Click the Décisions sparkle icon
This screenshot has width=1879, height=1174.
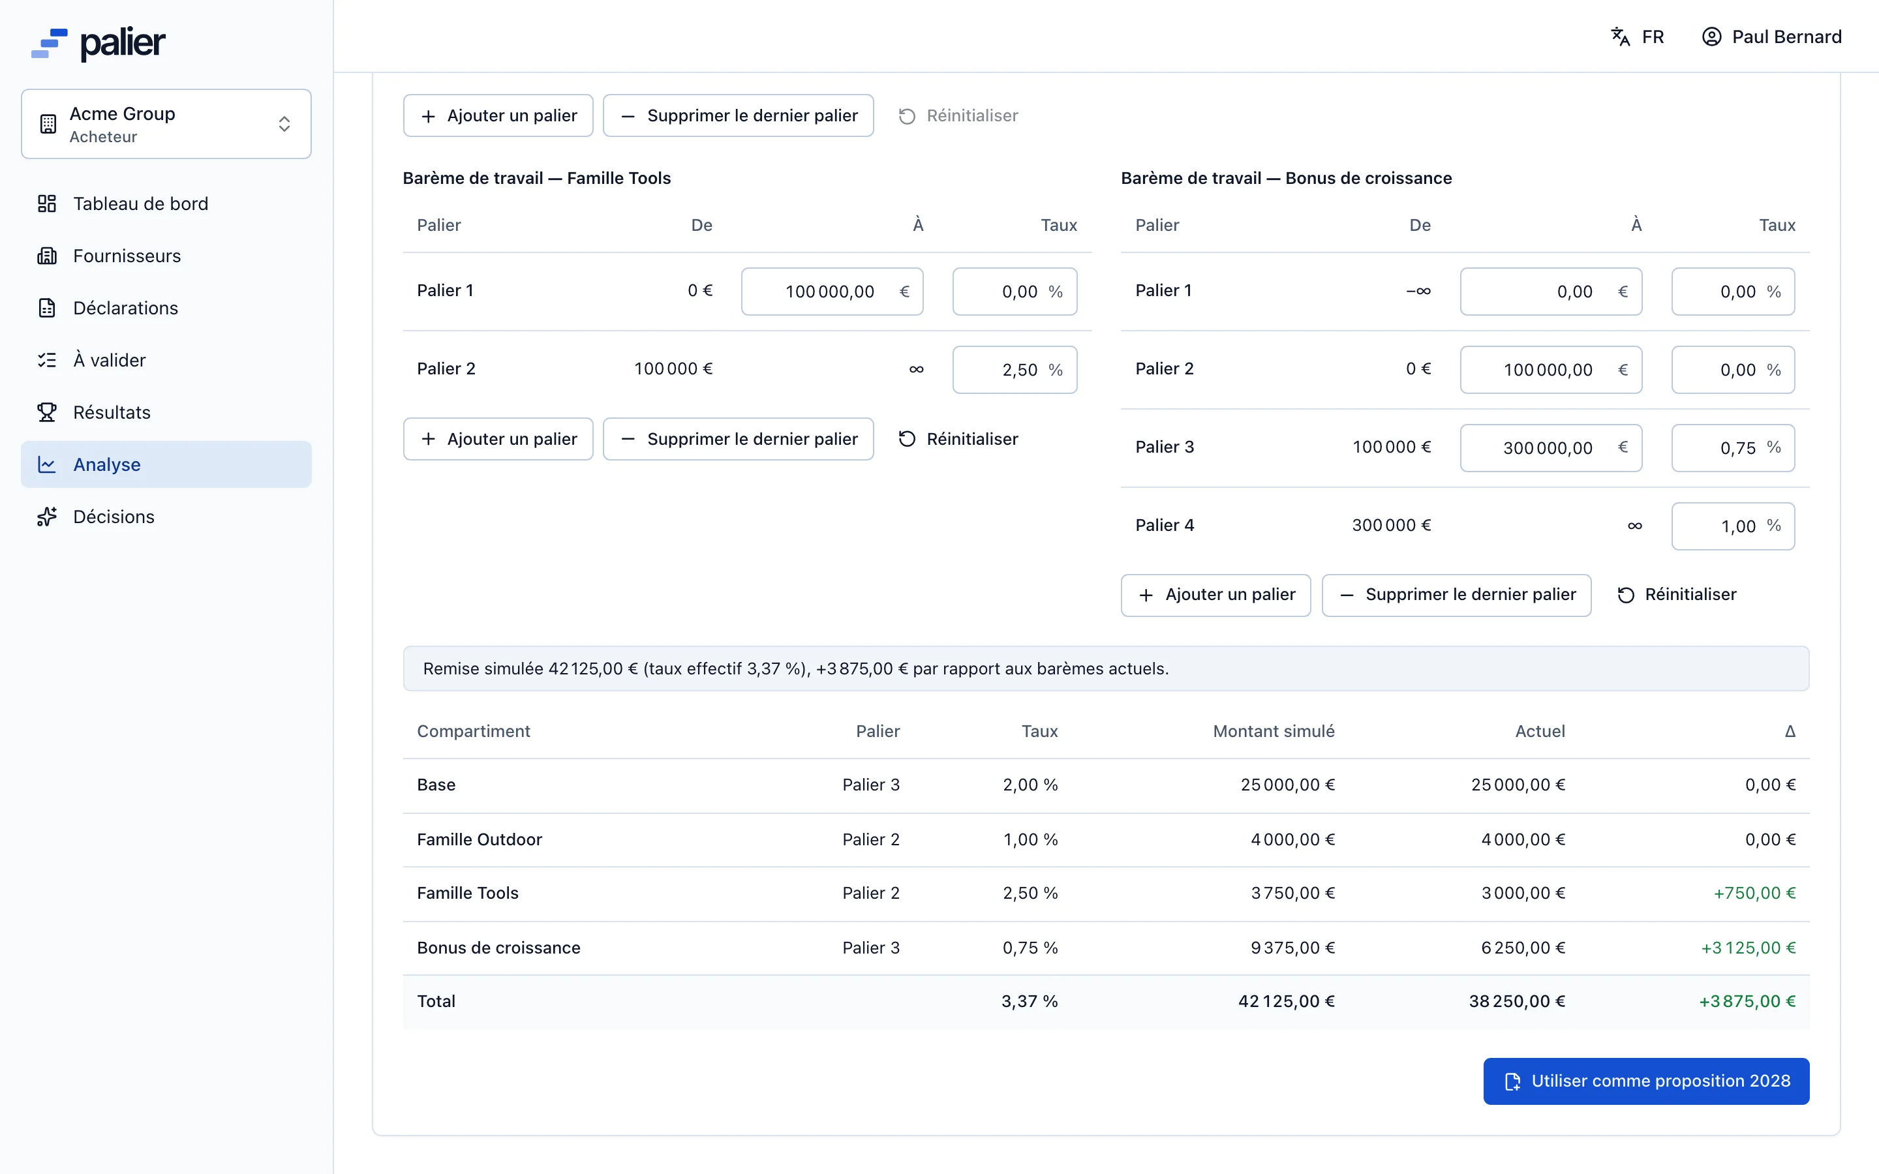point(46,517)
